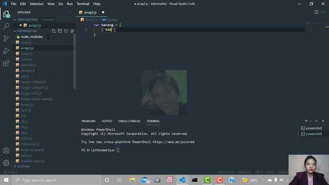The height and width of the screenshot is (185, 329).
Task: Open the Mail app on taskbar
Action: (145, 180)
